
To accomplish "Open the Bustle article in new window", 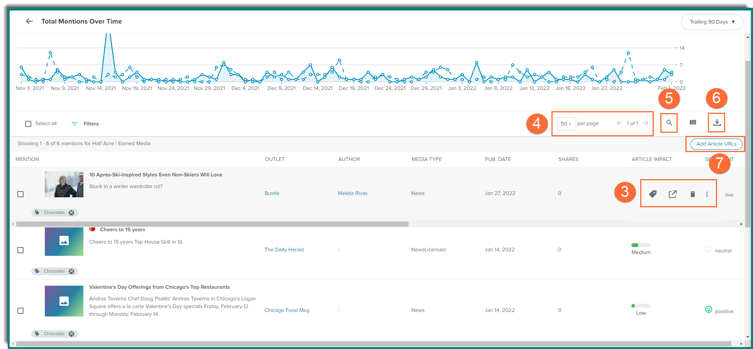I will pyautogui.click(x=672, y=194).
